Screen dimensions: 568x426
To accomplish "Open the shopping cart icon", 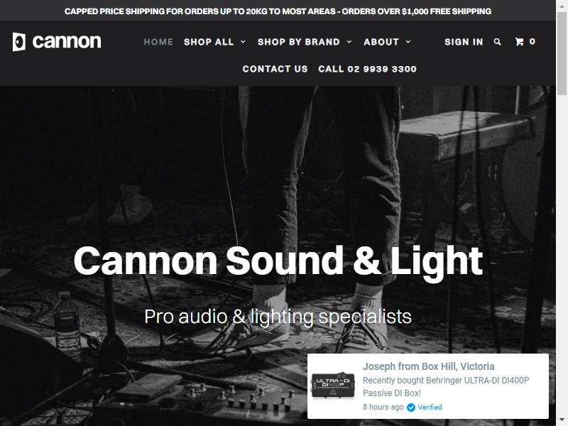I will [x=520, y=42].
